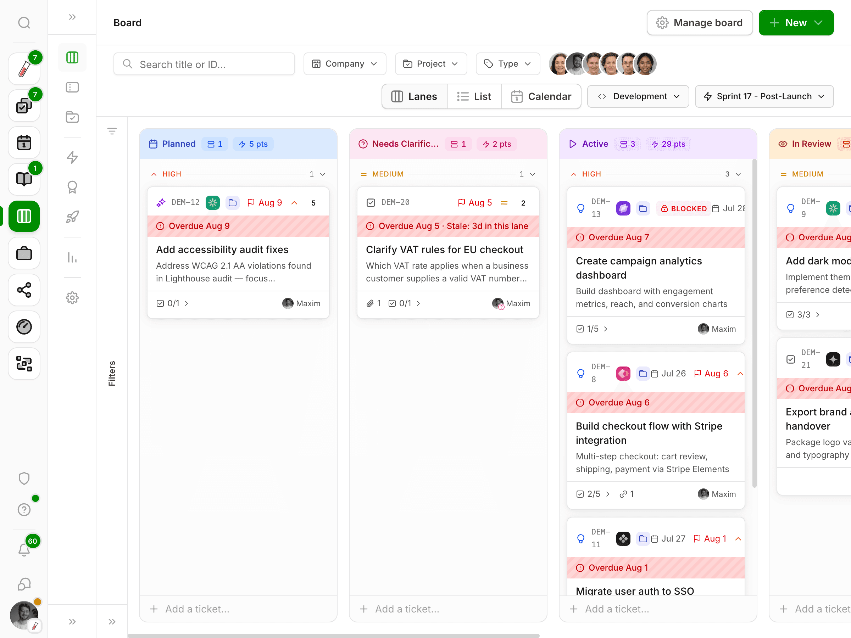Open notifications bell with 60 badge
Image resolution: width=851 pixels, height=638 pixels.
24,549
